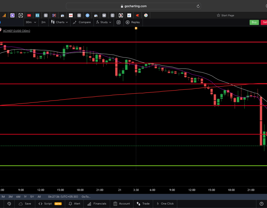Click the orange D marker atop chart

point(136,28)
